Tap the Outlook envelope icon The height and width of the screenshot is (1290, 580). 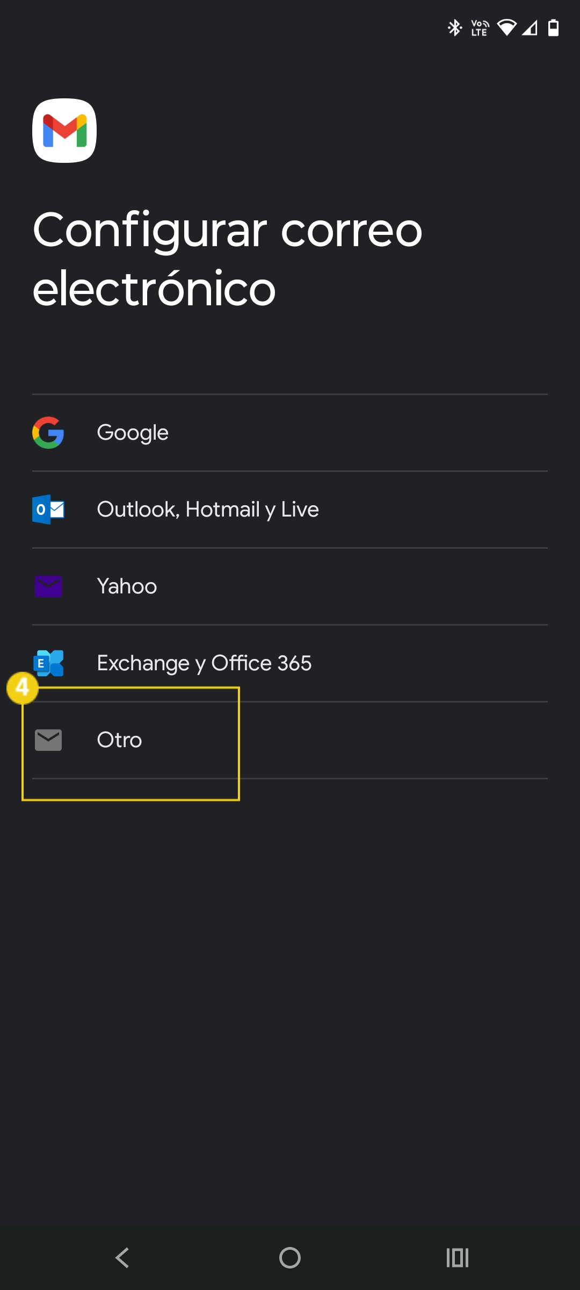pos(48,510)
